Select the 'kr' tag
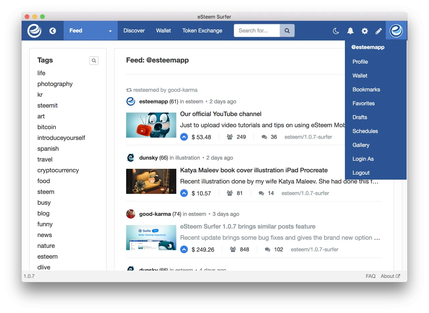Viewport: 429px width, 313px height. coord(40,95)
